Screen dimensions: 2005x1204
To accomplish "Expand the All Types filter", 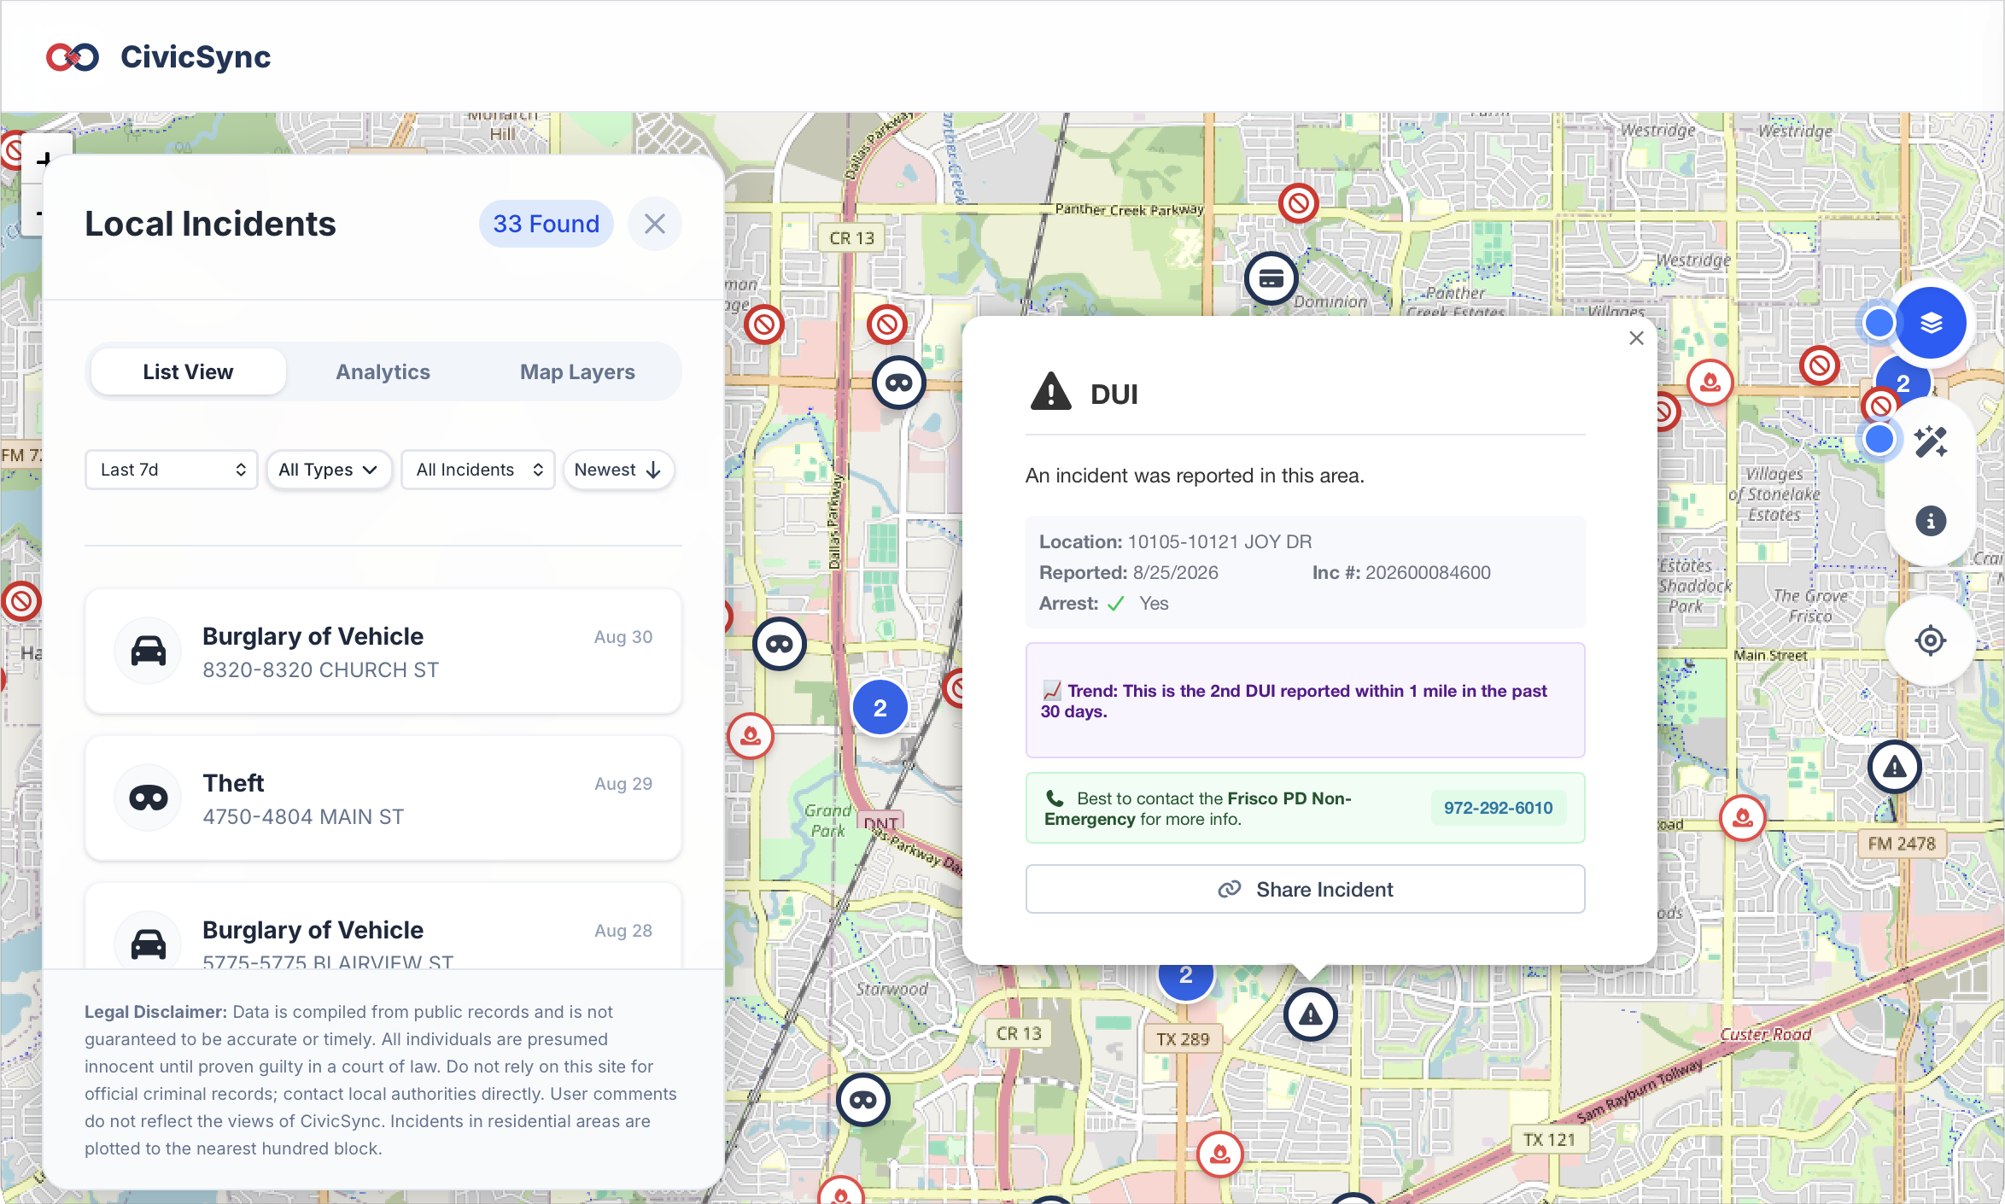I will [329, 470].
